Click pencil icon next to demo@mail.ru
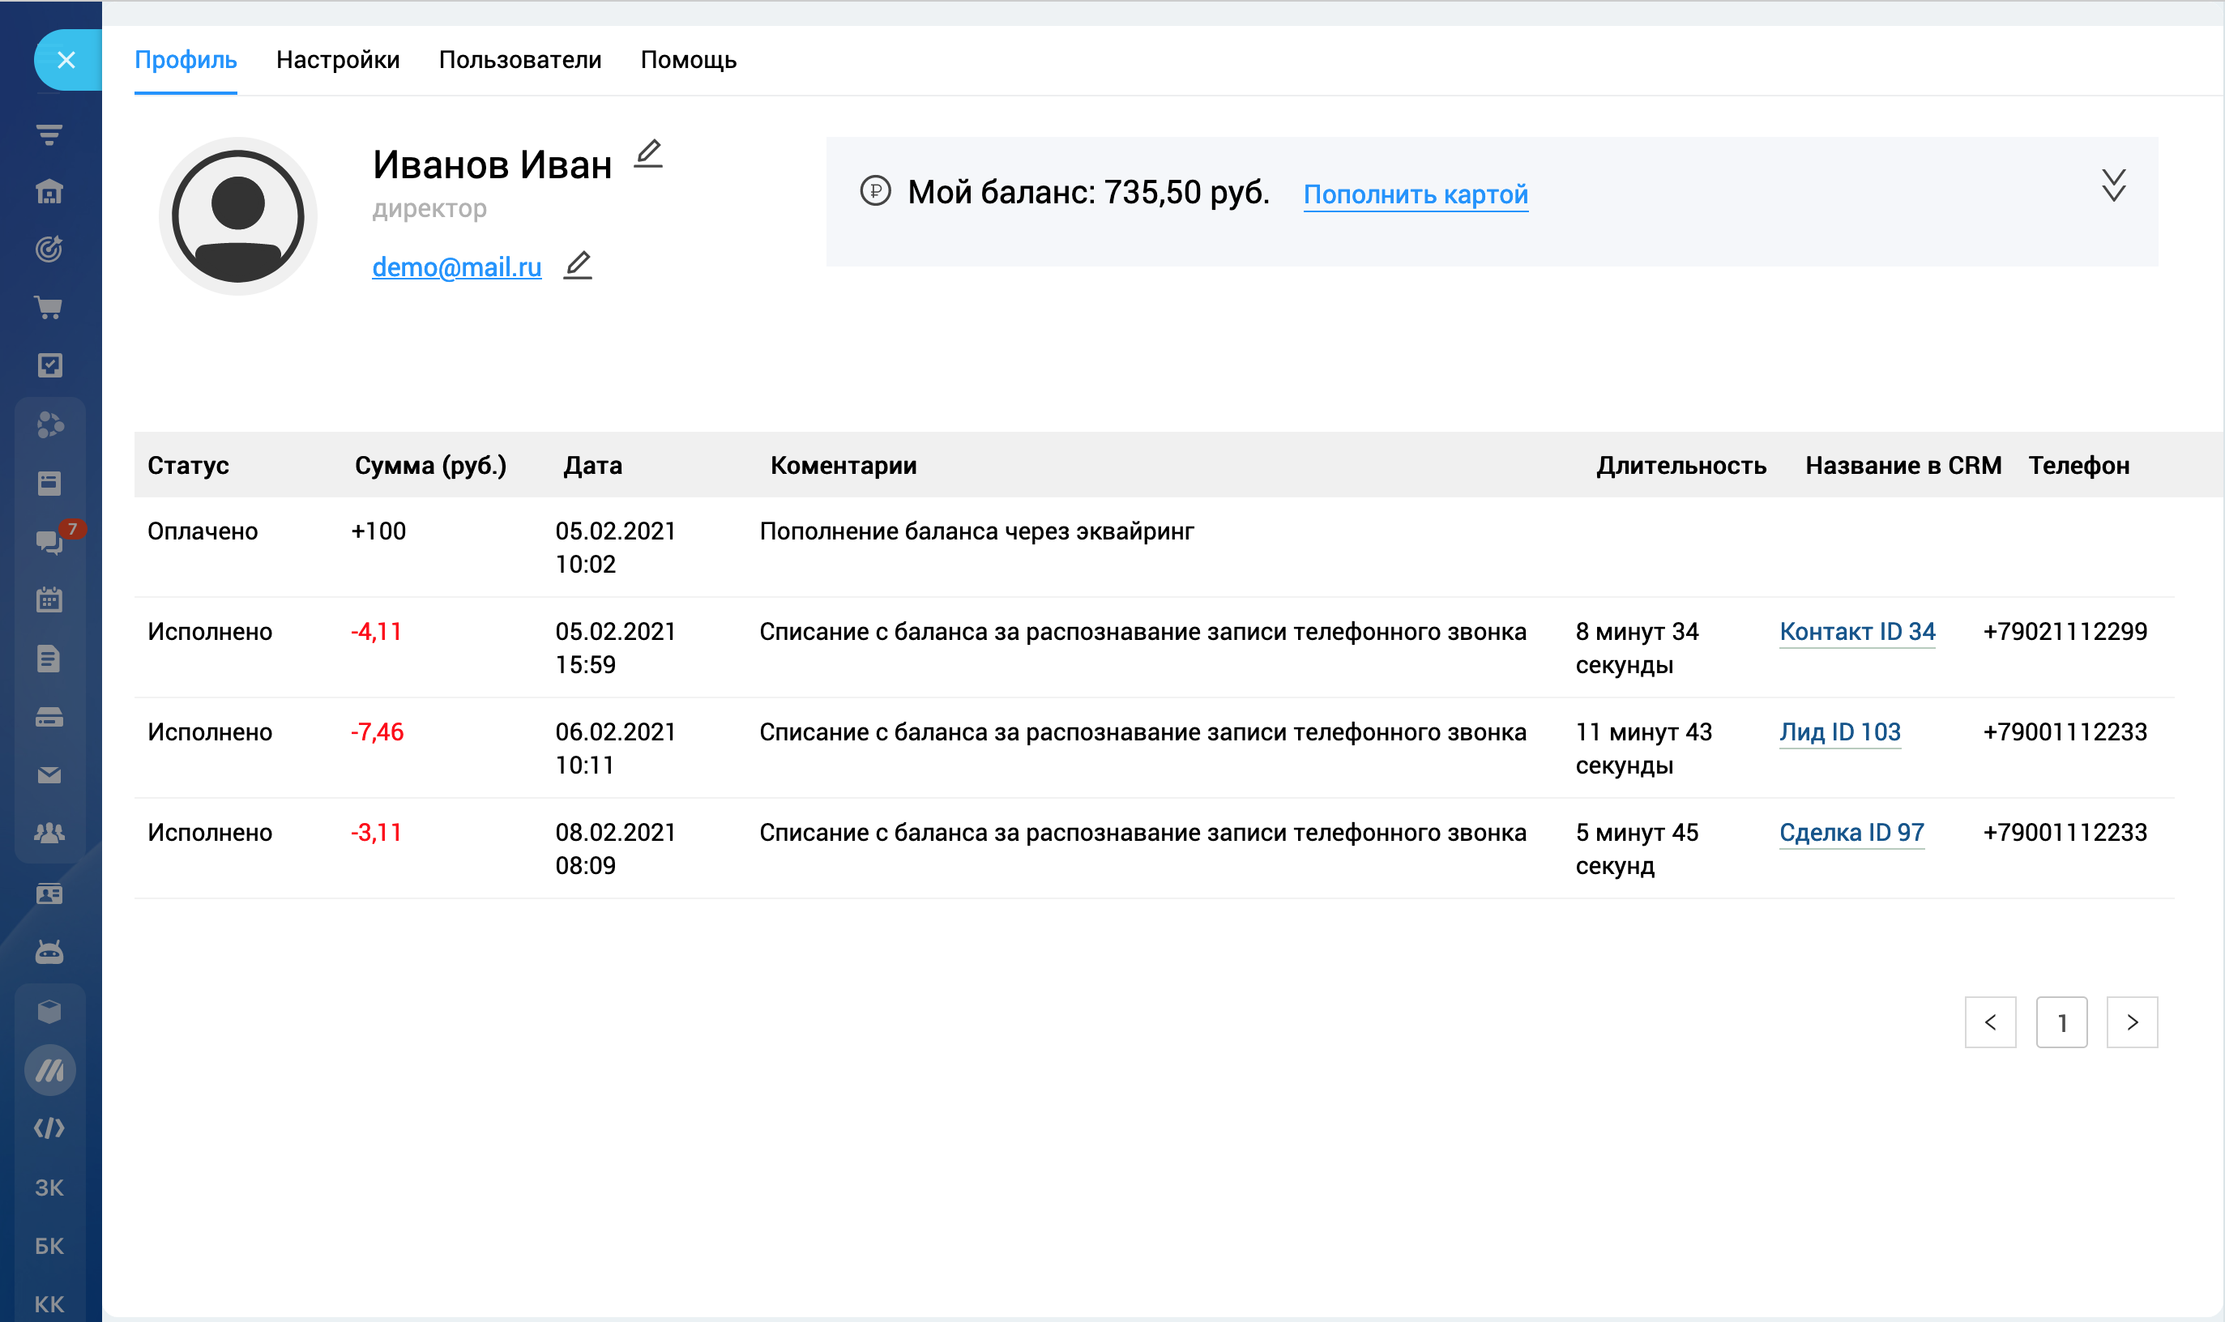 579,266
